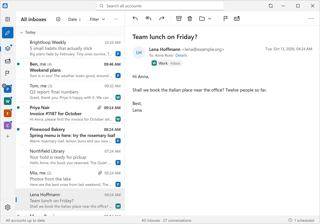Switch to the orange F account
The image size is (320, 224).
tap(8, 113)
